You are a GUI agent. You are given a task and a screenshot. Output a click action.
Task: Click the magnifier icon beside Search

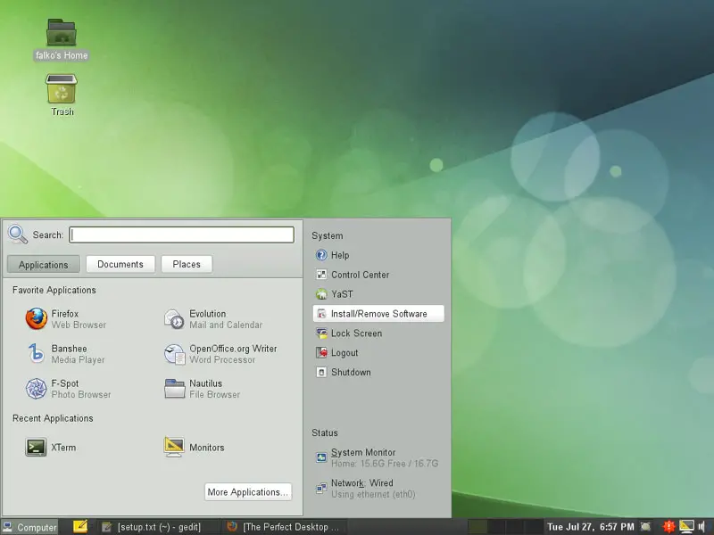tap(17, 235)
